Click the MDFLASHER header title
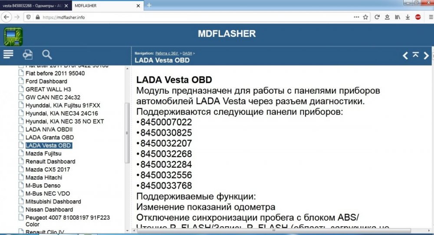 tap(227, 34)
